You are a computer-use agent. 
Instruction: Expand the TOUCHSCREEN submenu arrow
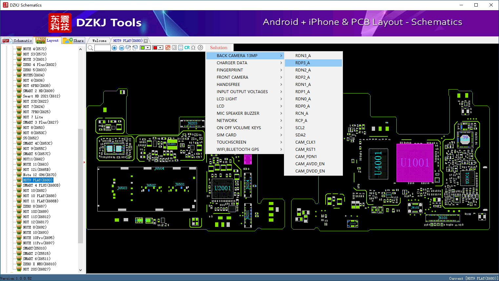click(281, 142)
